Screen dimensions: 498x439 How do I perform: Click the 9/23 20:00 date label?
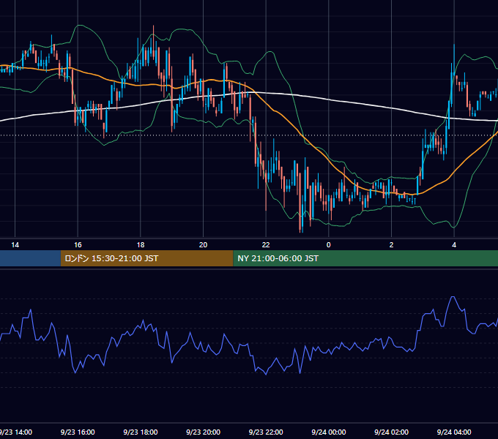[x=204, y=432]
